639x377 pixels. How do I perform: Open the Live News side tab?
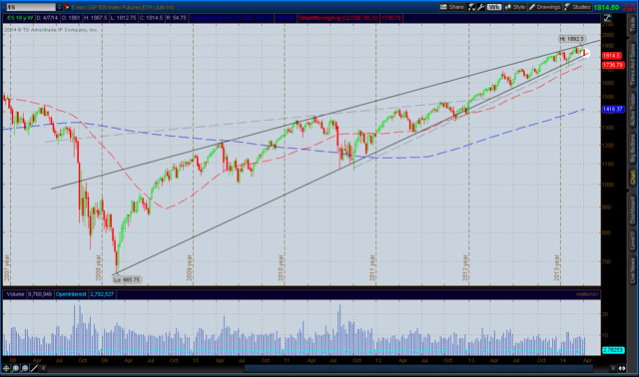(632, 270)
